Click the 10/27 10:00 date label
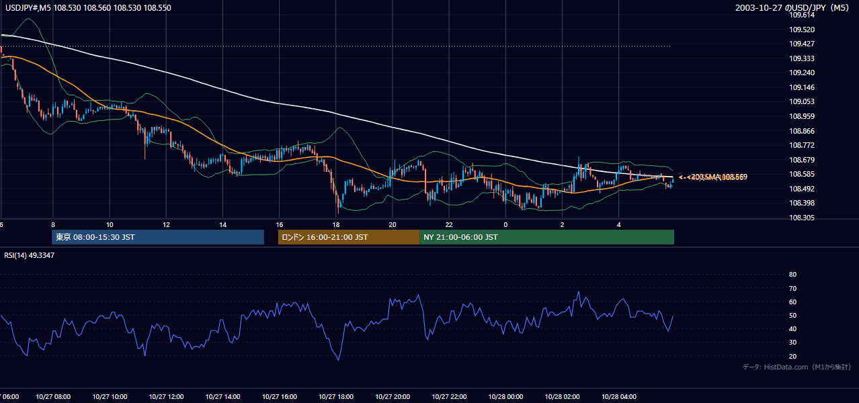This screenshot has width=859, height=403. coord(110,397)
